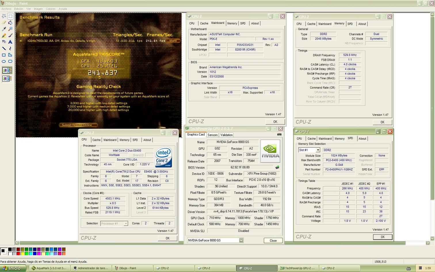The width and height of the screenshot is (435, 272).
Task: Open the Imagen menu
Action: click(38, 9)
